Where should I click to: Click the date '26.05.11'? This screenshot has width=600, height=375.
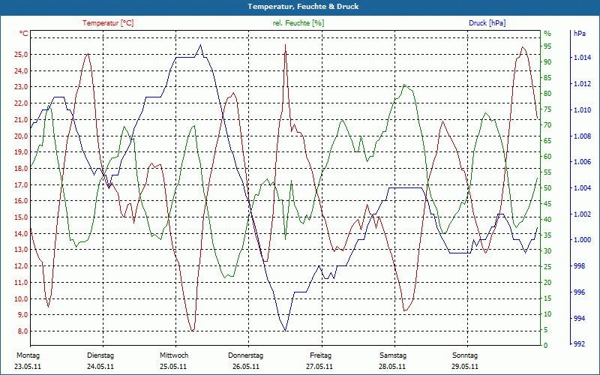click(x=246, y=367)
